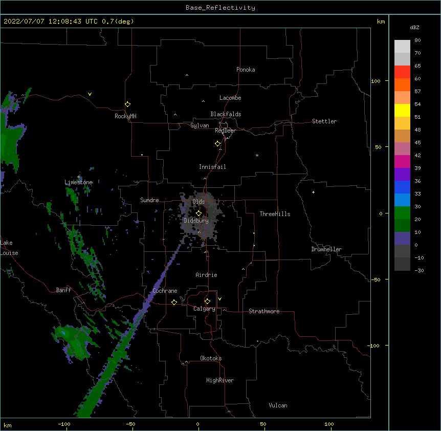Click the Lacombe town label
This screenshot has height=431, width=441.
coord(230,98)
